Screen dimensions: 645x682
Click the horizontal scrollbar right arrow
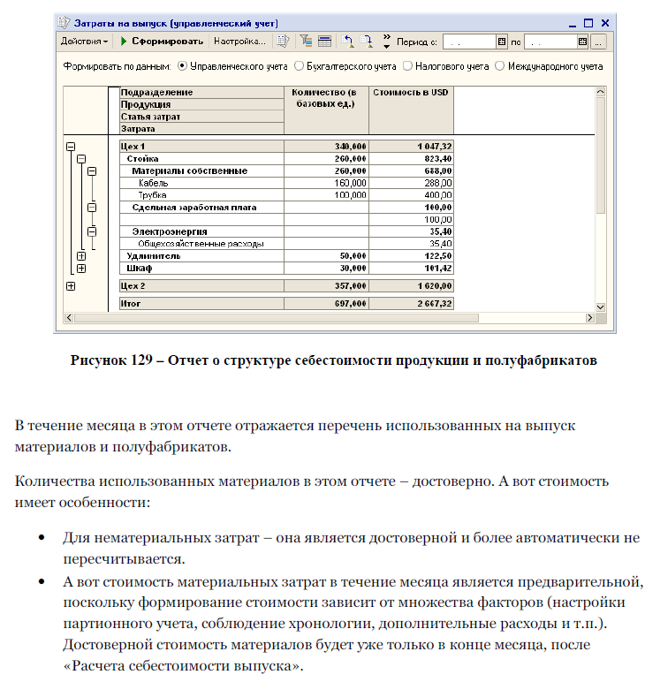(589, 318)
